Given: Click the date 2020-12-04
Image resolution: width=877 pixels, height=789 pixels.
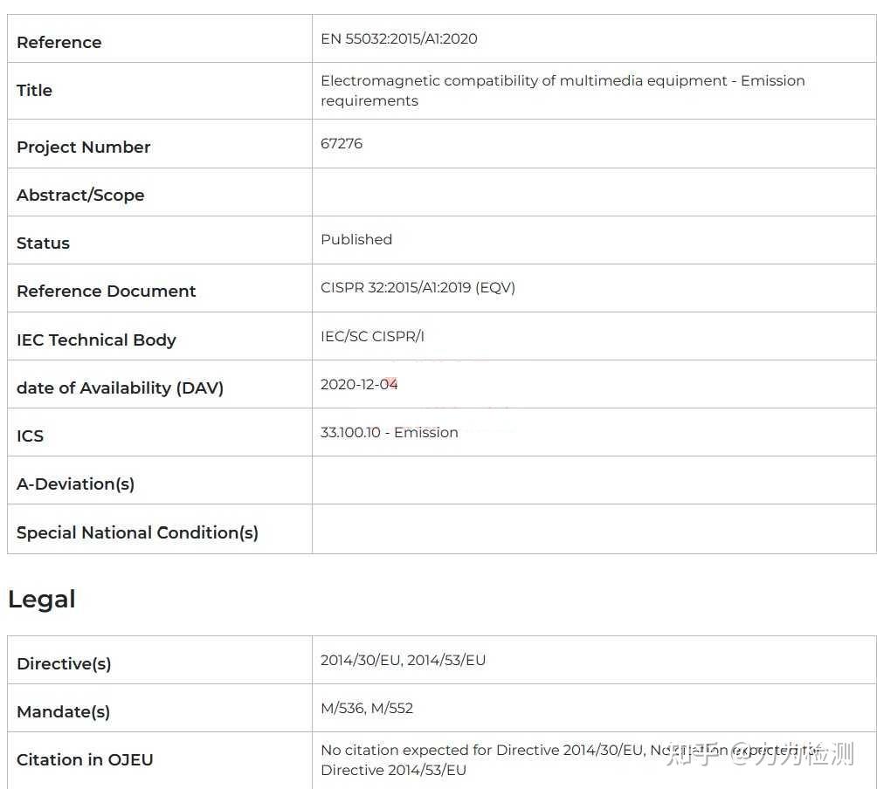Looking at the screenshot, I should [x=359, y=384].
